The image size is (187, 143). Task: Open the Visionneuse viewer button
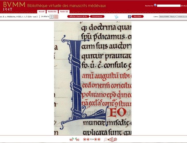click(x=97, y=17)
